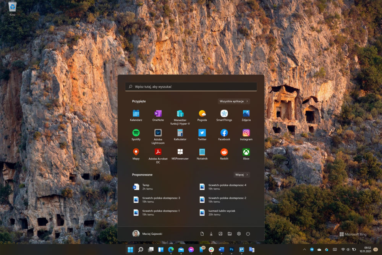This screenshot has height=255, width=382.
Task: Open Microsoft Edge from the taskbar
Action: 171,250
